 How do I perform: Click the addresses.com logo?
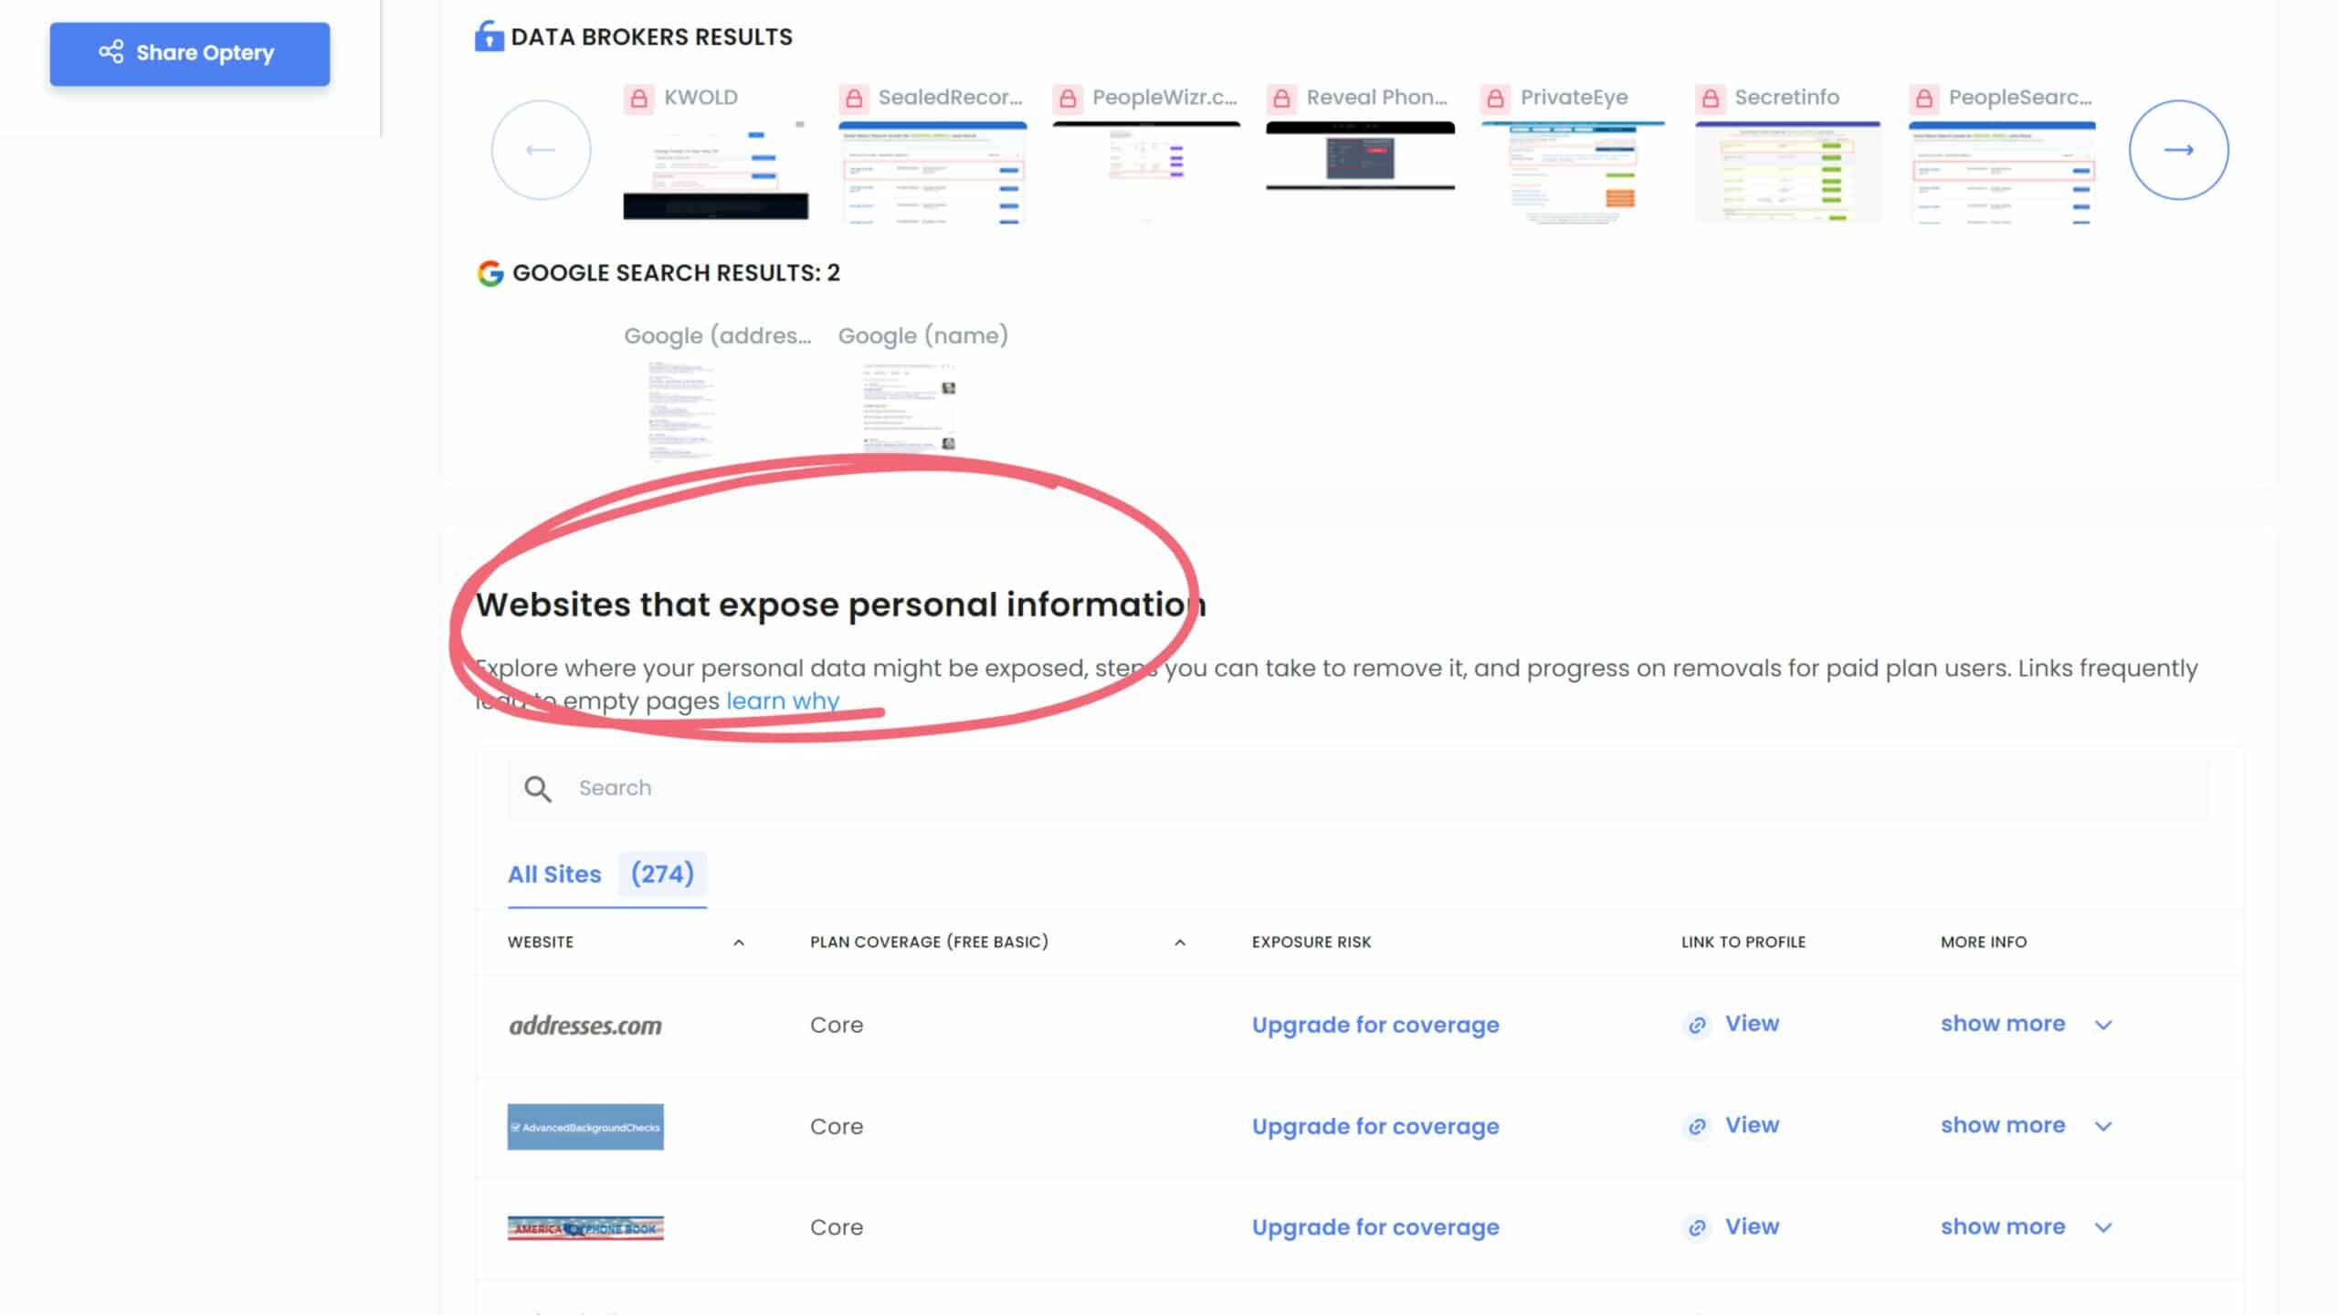click(585, 1025)
